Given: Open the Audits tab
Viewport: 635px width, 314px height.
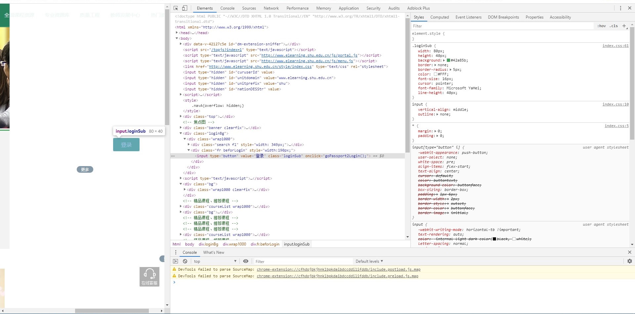Looking at the screenshot, I should (394, 8).
